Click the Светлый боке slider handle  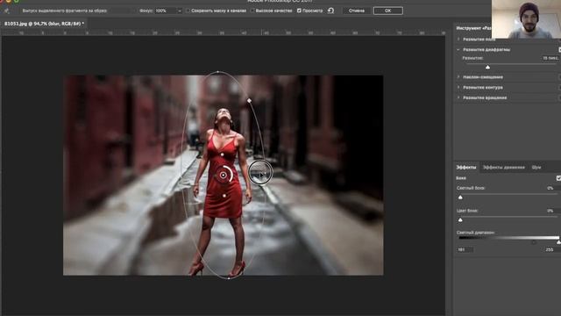pos(460,197)
